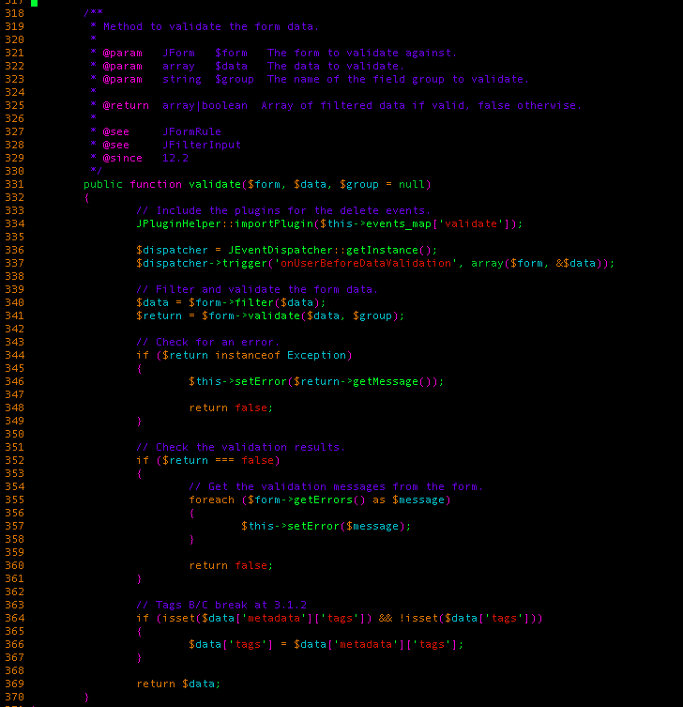Click the green cursor block at top
The width and height of the screenshot is (683, 707).
[34, 3]
